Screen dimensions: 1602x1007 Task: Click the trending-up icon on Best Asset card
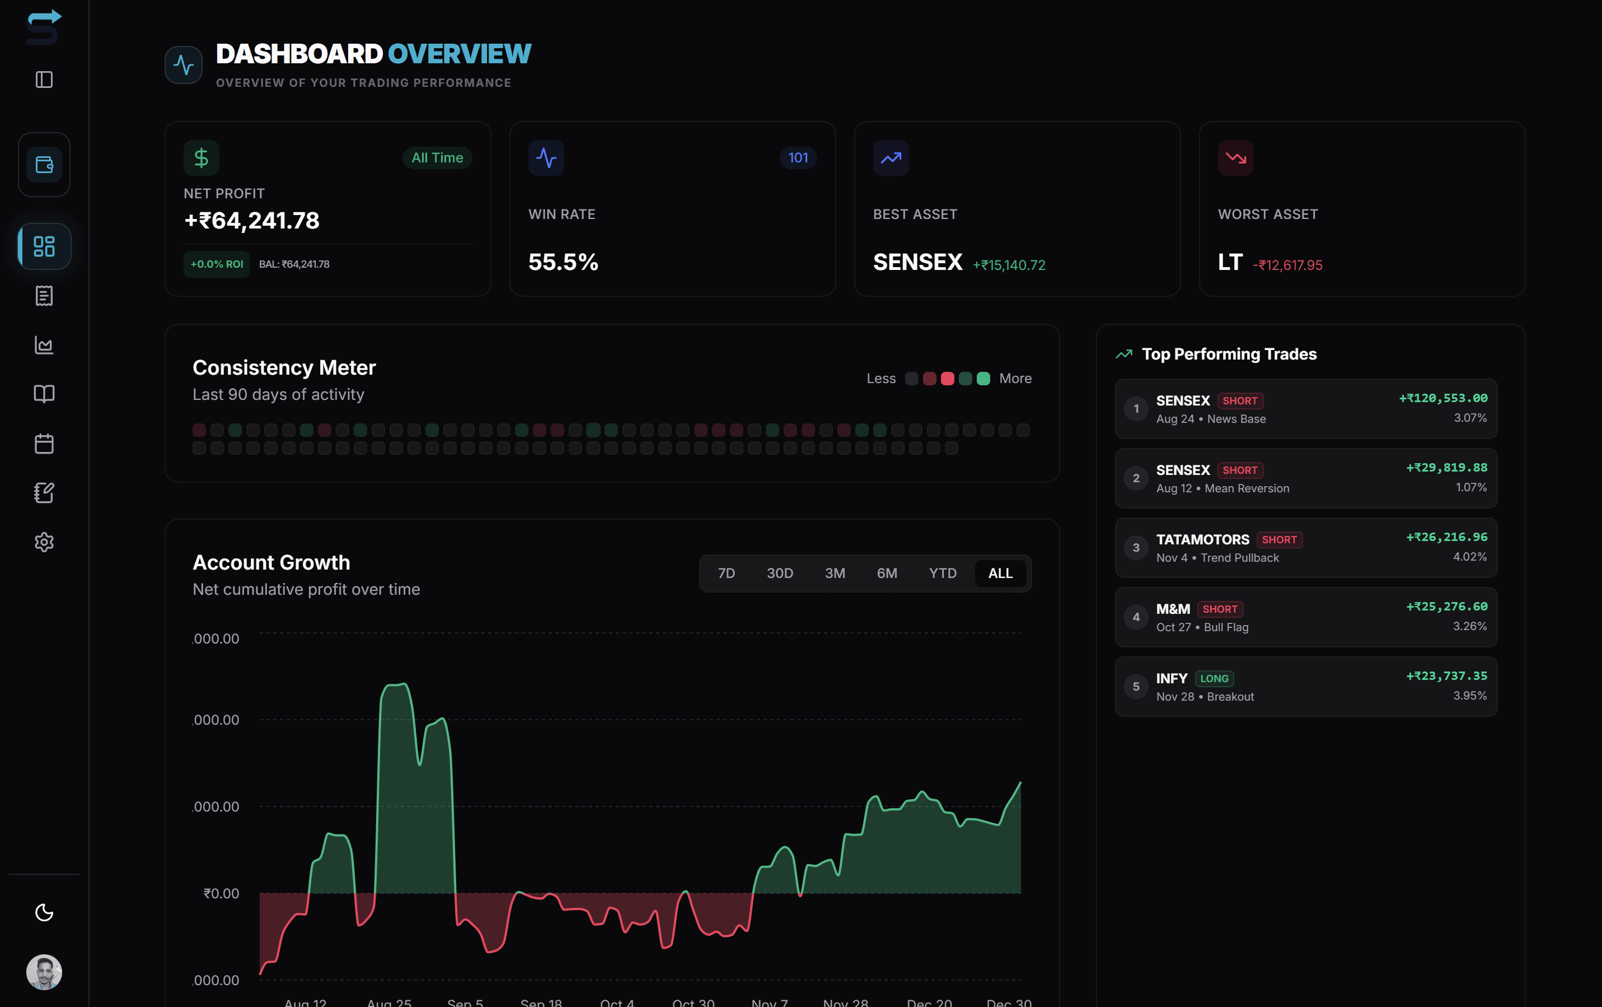click(891, 158)
